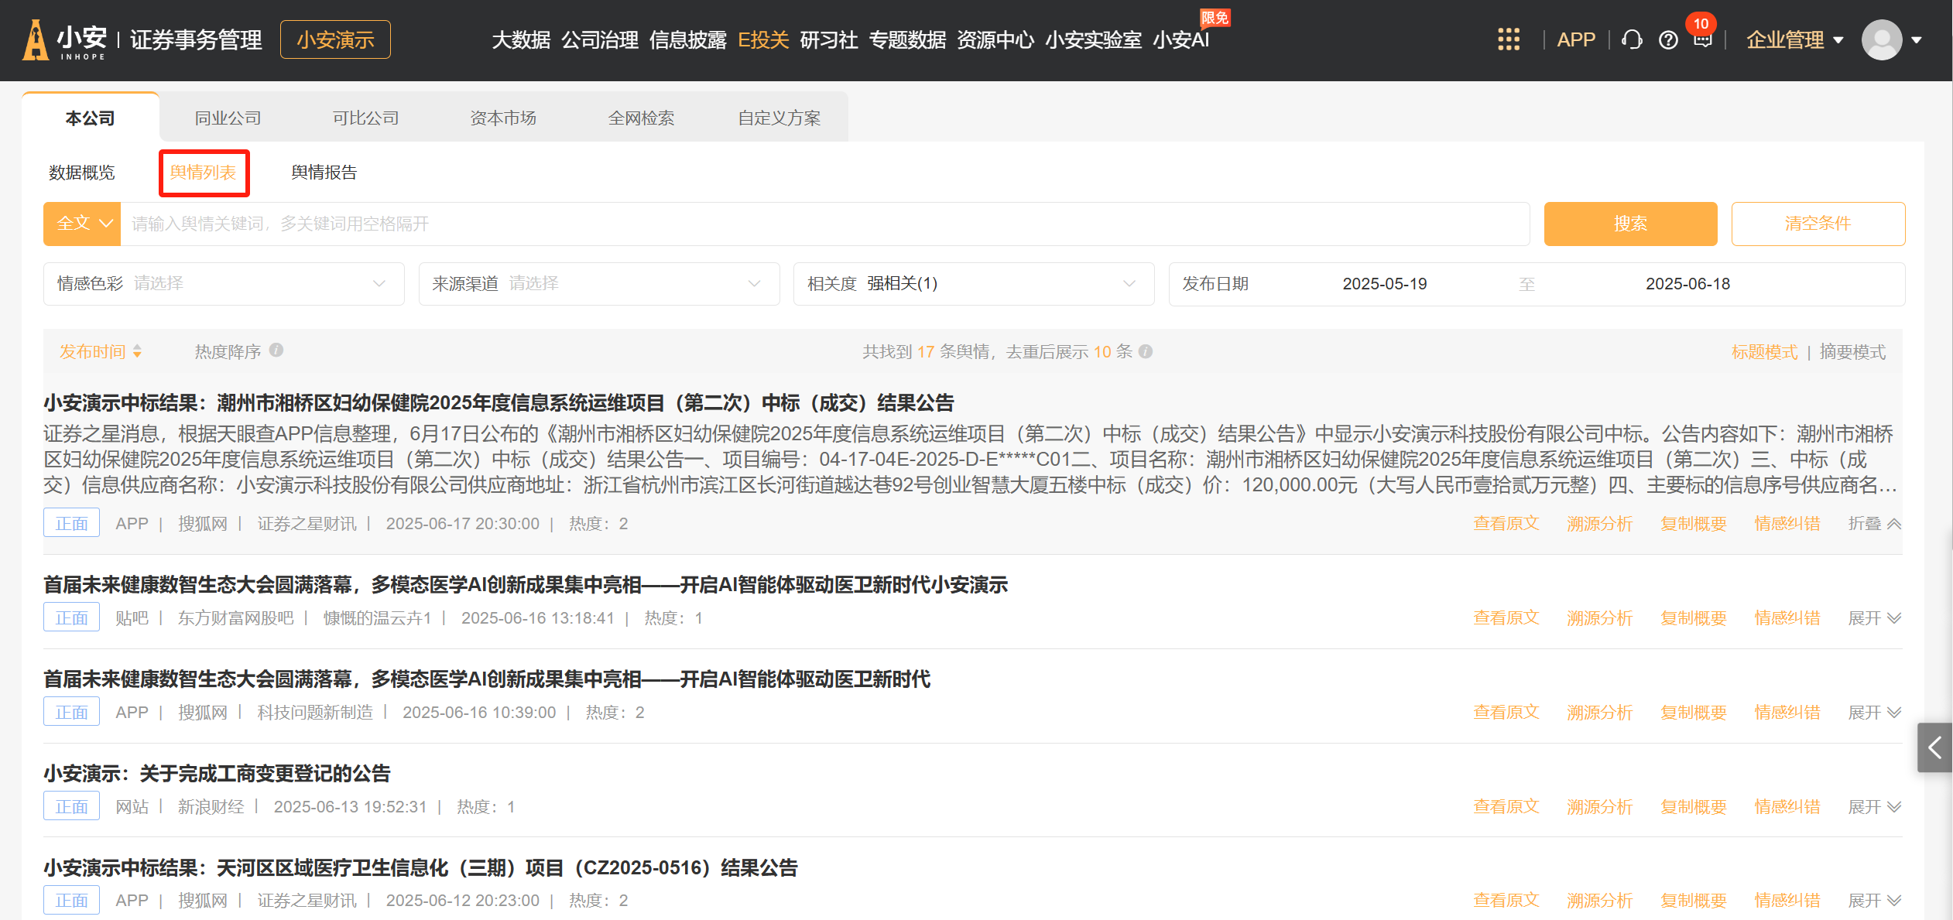Click the 清空条件 button
Image resolution: width=1953 pixels, height=920 pixels.
point(1818,224)
